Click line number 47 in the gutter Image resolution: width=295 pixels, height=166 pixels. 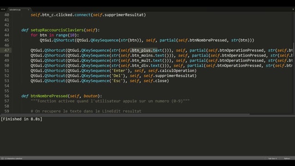pos(6,50)
